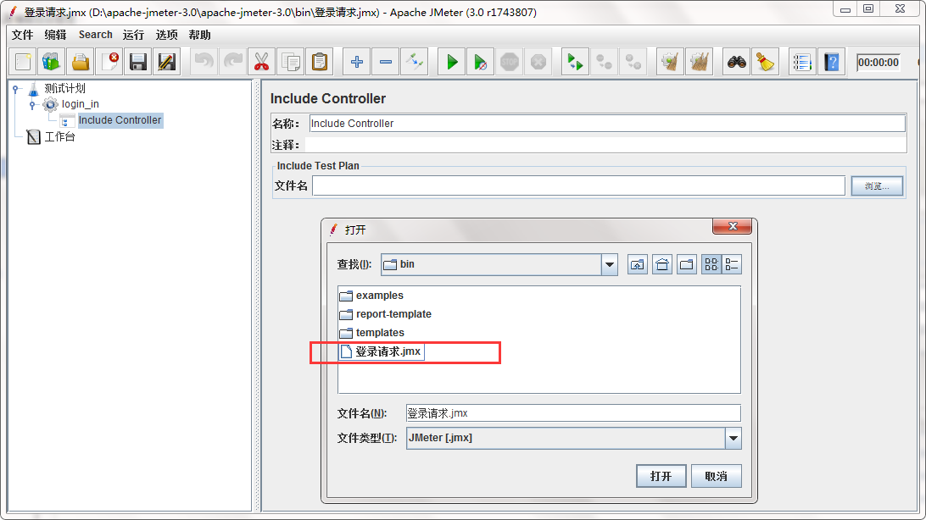Expand all with the plus icon
Screen dimensions: 926x520
[x=357, y=61]
